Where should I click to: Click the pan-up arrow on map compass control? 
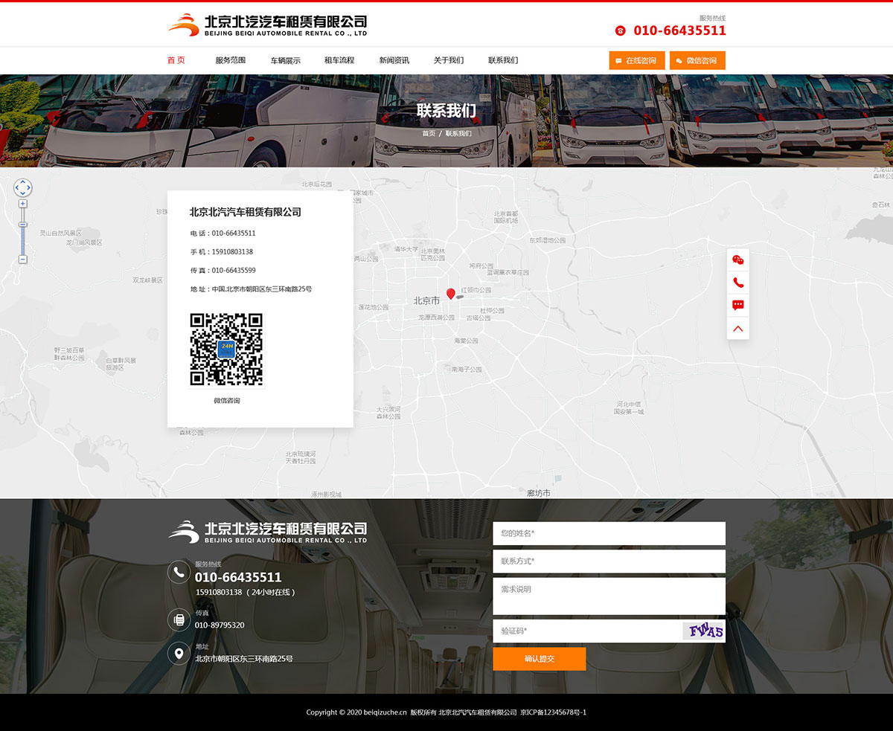(23, 181)
